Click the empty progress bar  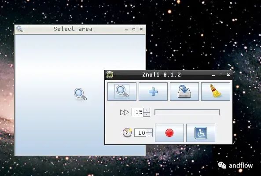[187, 112]
